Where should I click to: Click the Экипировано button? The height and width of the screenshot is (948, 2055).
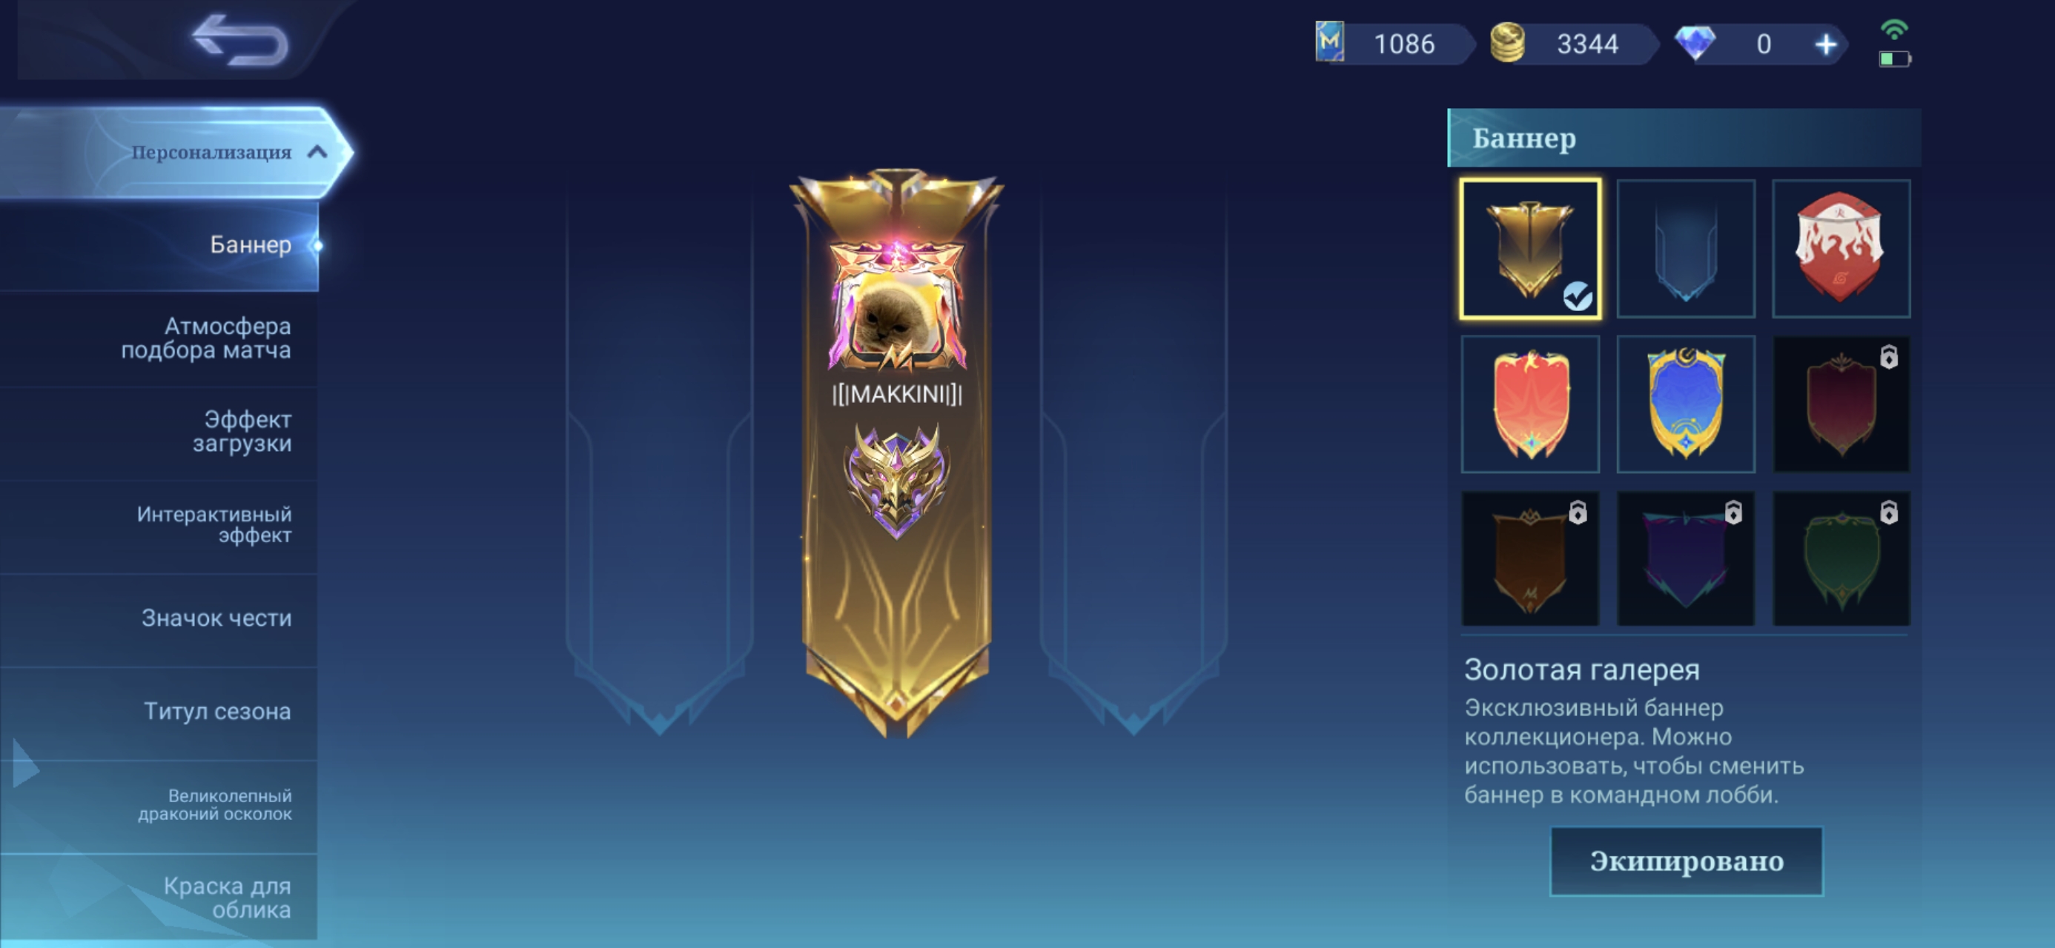(x=1686, y=861)
